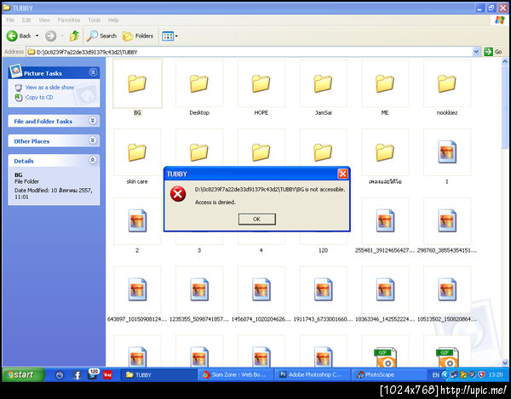Image resolution: width=511 pixels, height=399 pixels.
Task: Select the Desktop folder
Action: point(199,88)
